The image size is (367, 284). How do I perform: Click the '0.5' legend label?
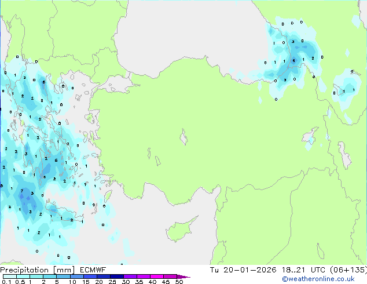point(20,282)
